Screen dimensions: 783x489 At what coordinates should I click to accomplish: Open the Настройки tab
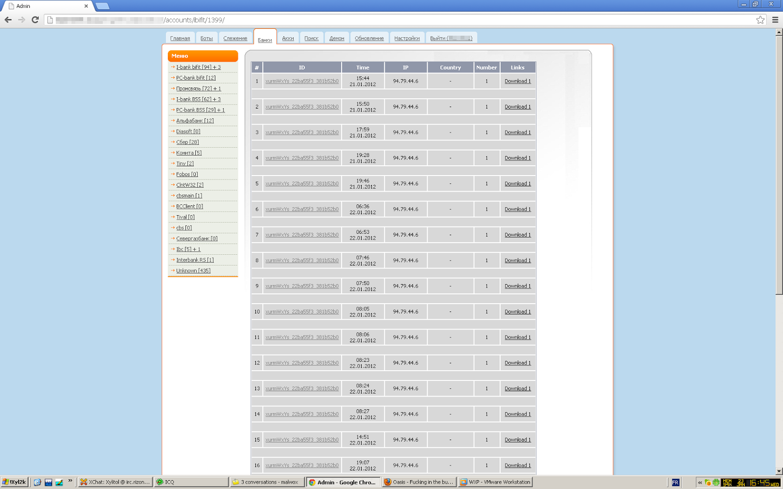click(407, 38)
